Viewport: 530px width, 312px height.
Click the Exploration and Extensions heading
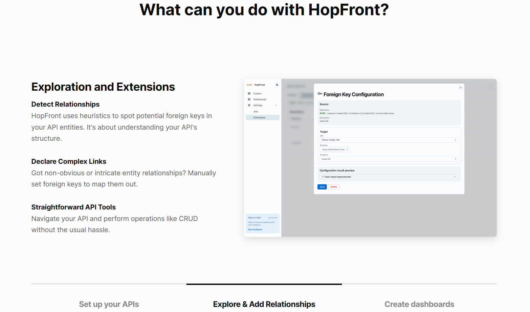(103, 87)
